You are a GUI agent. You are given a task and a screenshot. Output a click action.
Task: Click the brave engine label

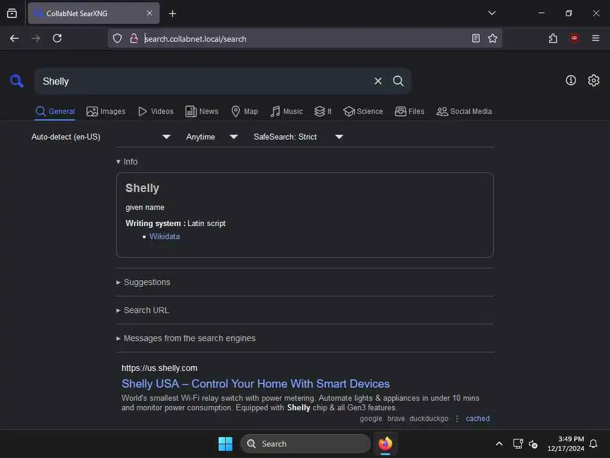(396, 419)
